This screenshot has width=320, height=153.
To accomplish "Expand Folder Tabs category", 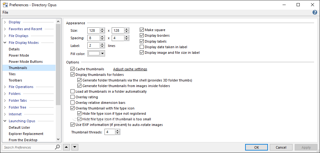I will [5, 100].
